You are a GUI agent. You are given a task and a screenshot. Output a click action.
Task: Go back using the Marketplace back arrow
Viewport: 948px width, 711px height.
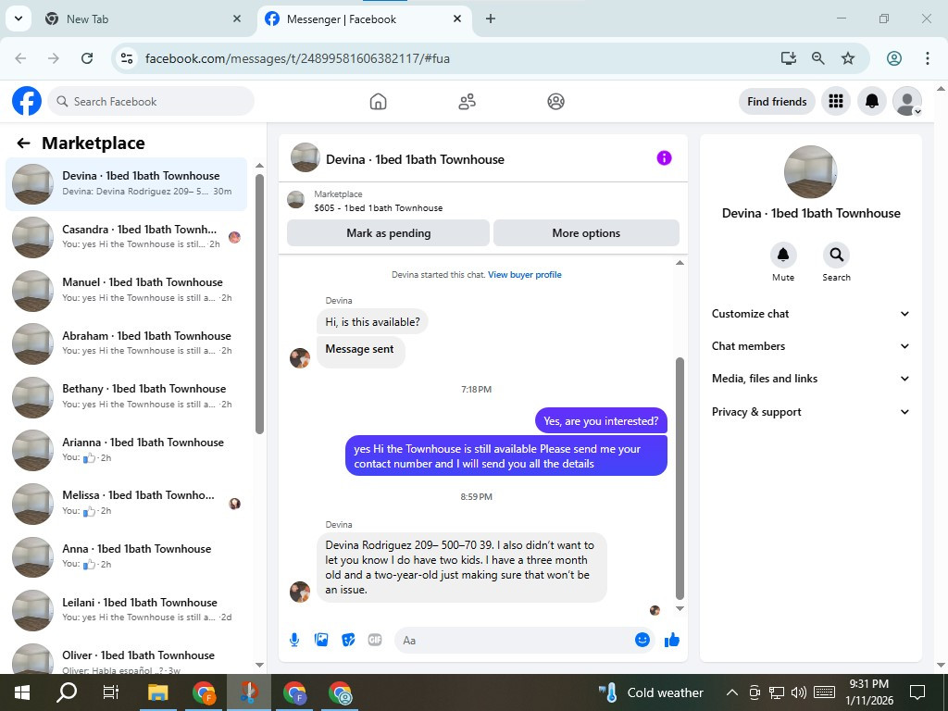tap(23, 143)
